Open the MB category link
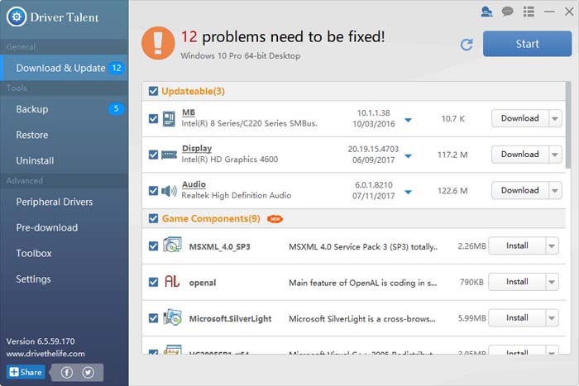The height and width of the screenshot is (386, 579). pos(189,112)
